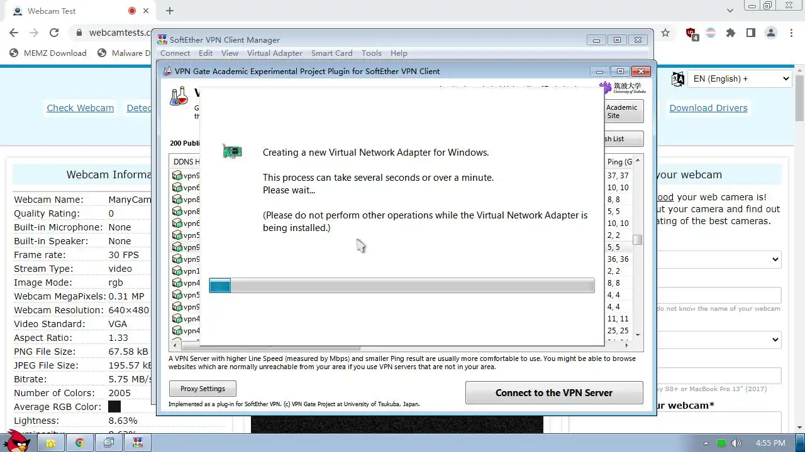Screen dimensions: 805x452
Task: Open the Chrome extensions puzzle menu
Action: pos(731,33)
